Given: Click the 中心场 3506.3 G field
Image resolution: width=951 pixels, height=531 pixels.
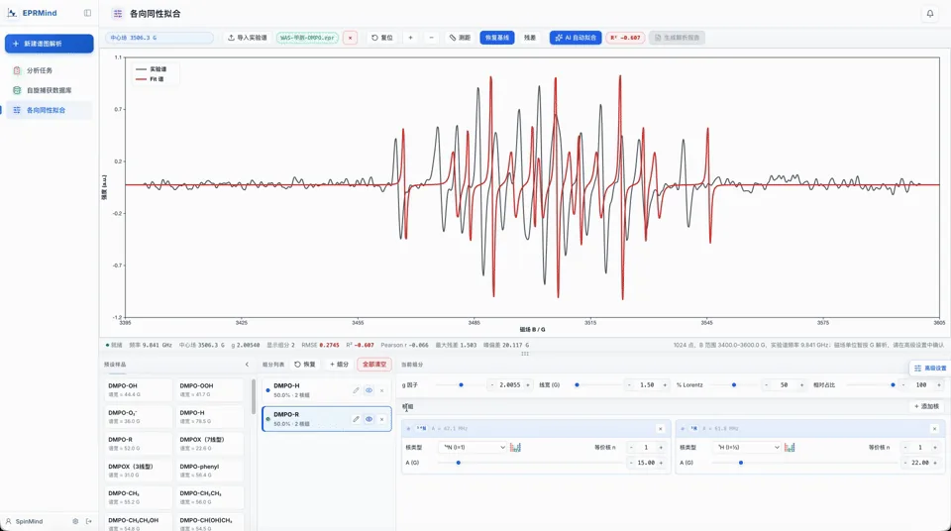Looking at the screenshot, I should coord(159,38).
